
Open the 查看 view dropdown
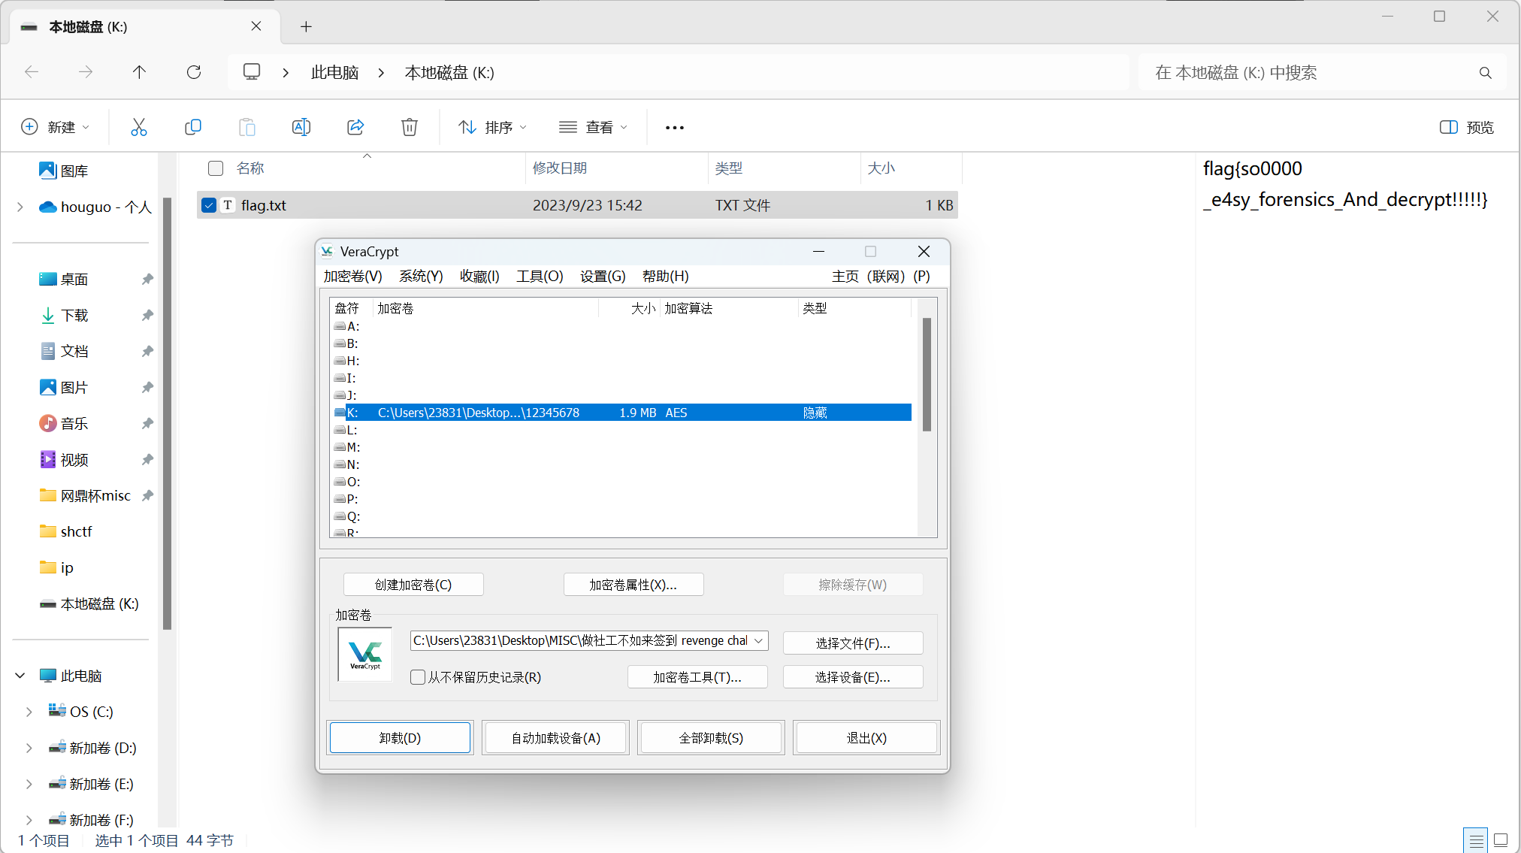tap(594, 127)
